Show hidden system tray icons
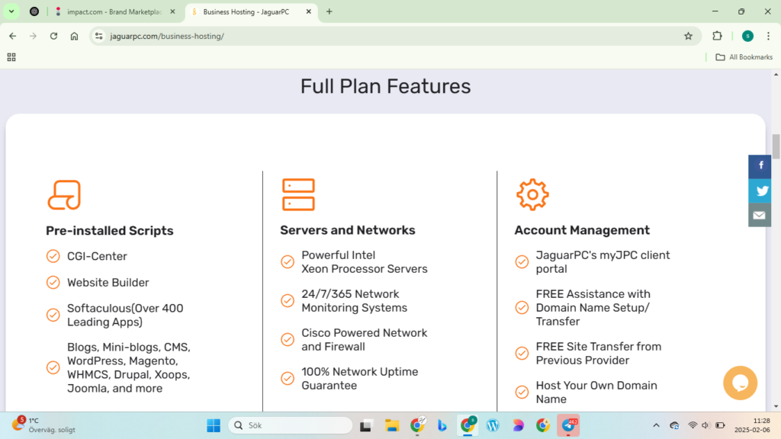 [x=656, y=425]
